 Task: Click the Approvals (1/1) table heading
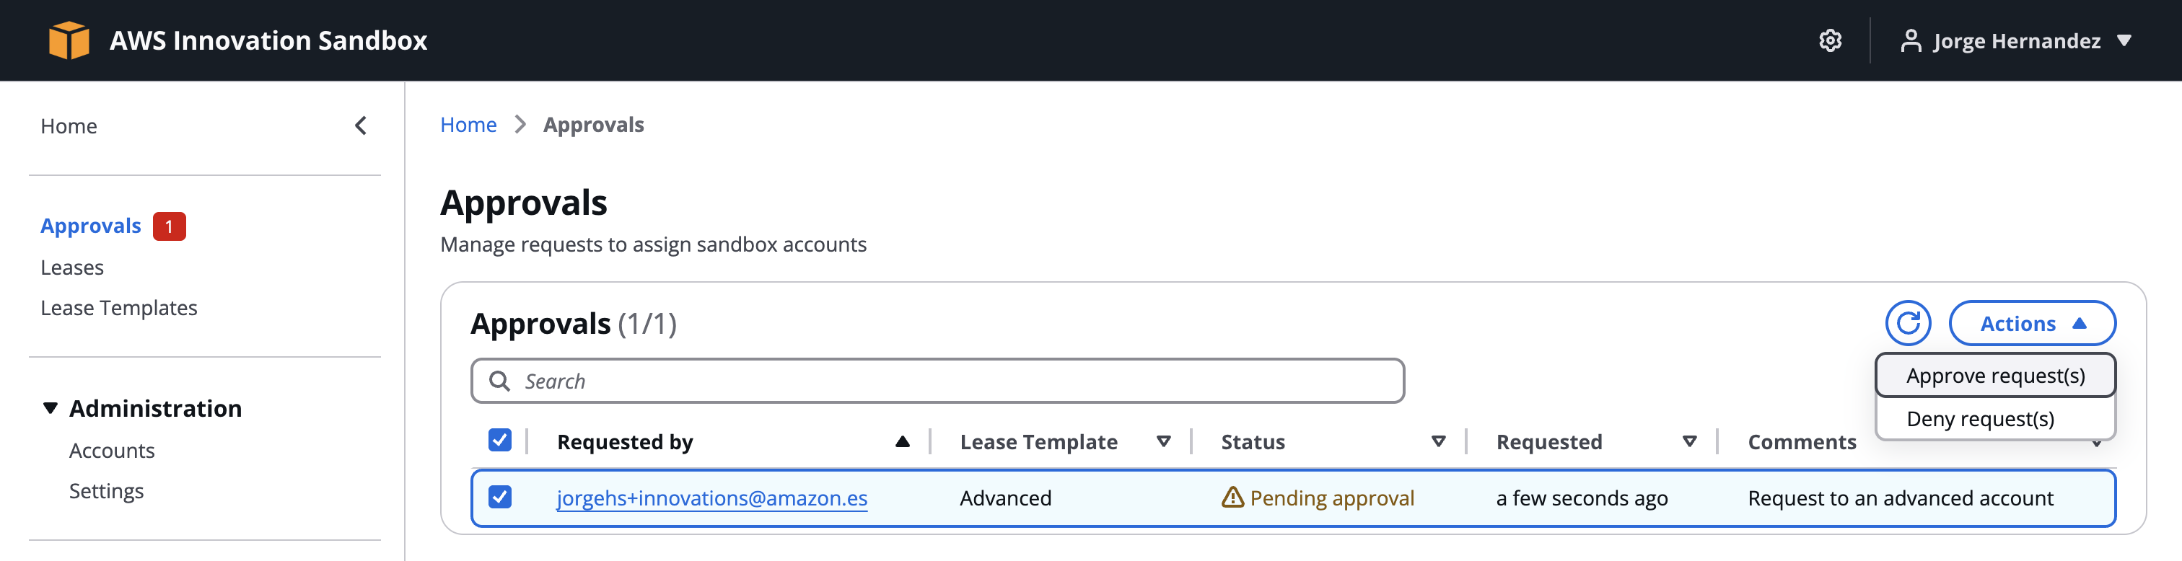[x=574, y=323]
